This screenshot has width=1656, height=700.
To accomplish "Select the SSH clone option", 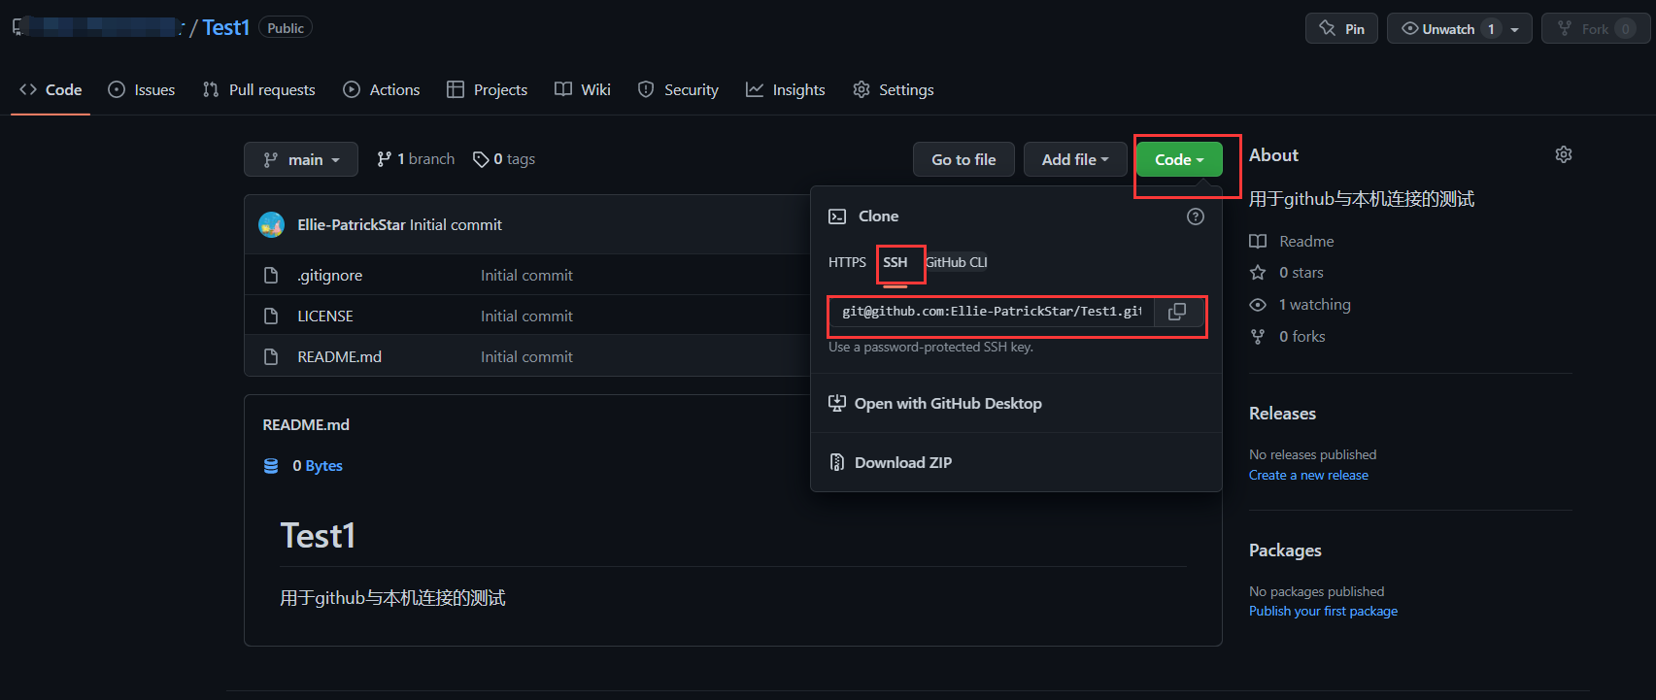I will (896, 262).
